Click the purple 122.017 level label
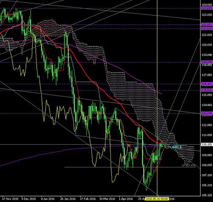 pos(207,25)
